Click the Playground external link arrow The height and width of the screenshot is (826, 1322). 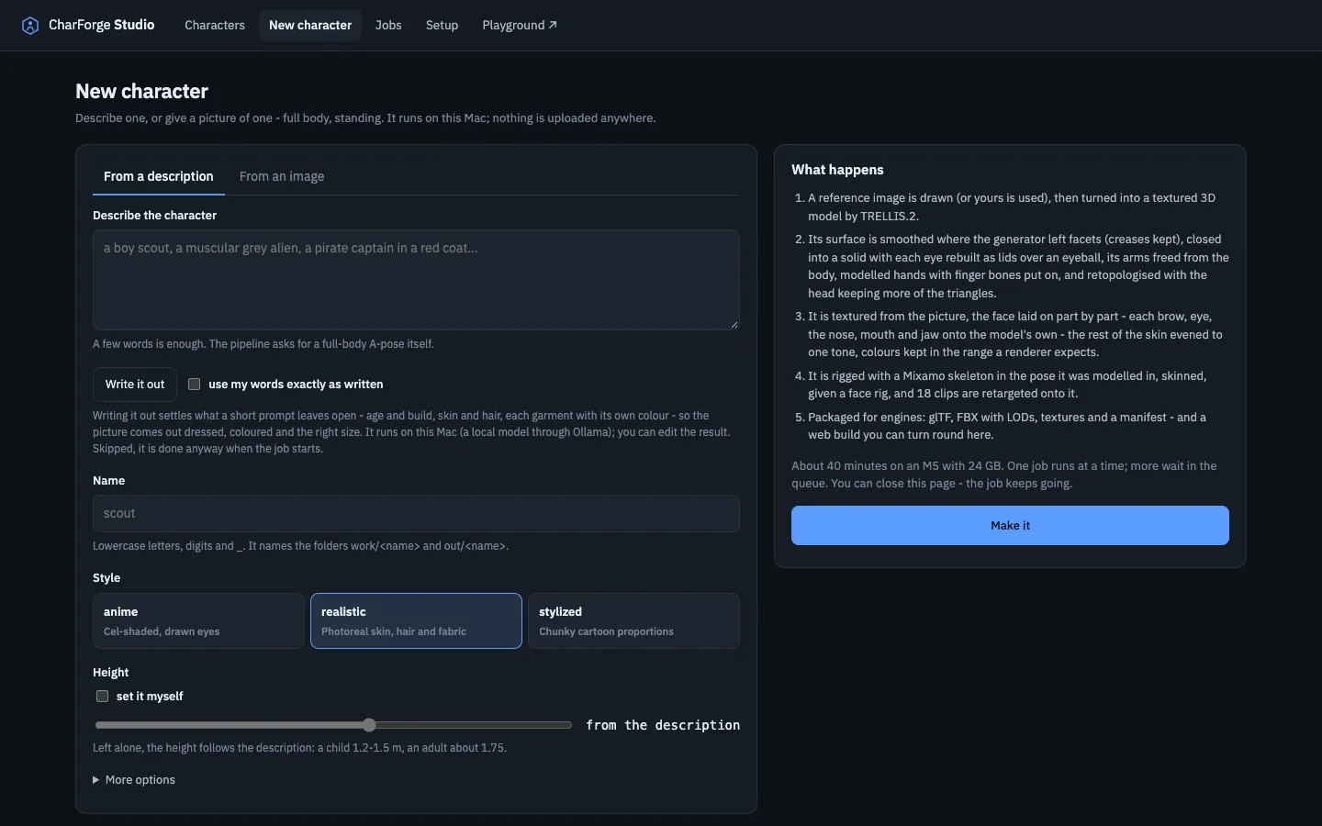click(x=553, y=25)
